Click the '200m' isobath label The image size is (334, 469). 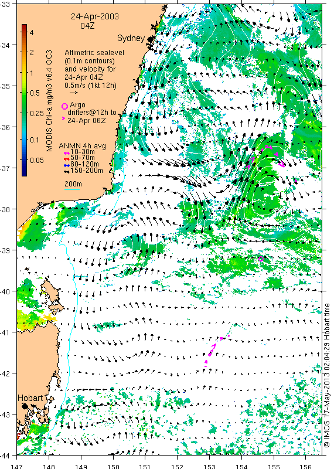[x=73, y=184]
